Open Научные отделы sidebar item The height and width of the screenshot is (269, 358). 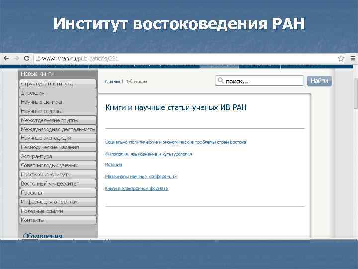click(x=58, y=111)
